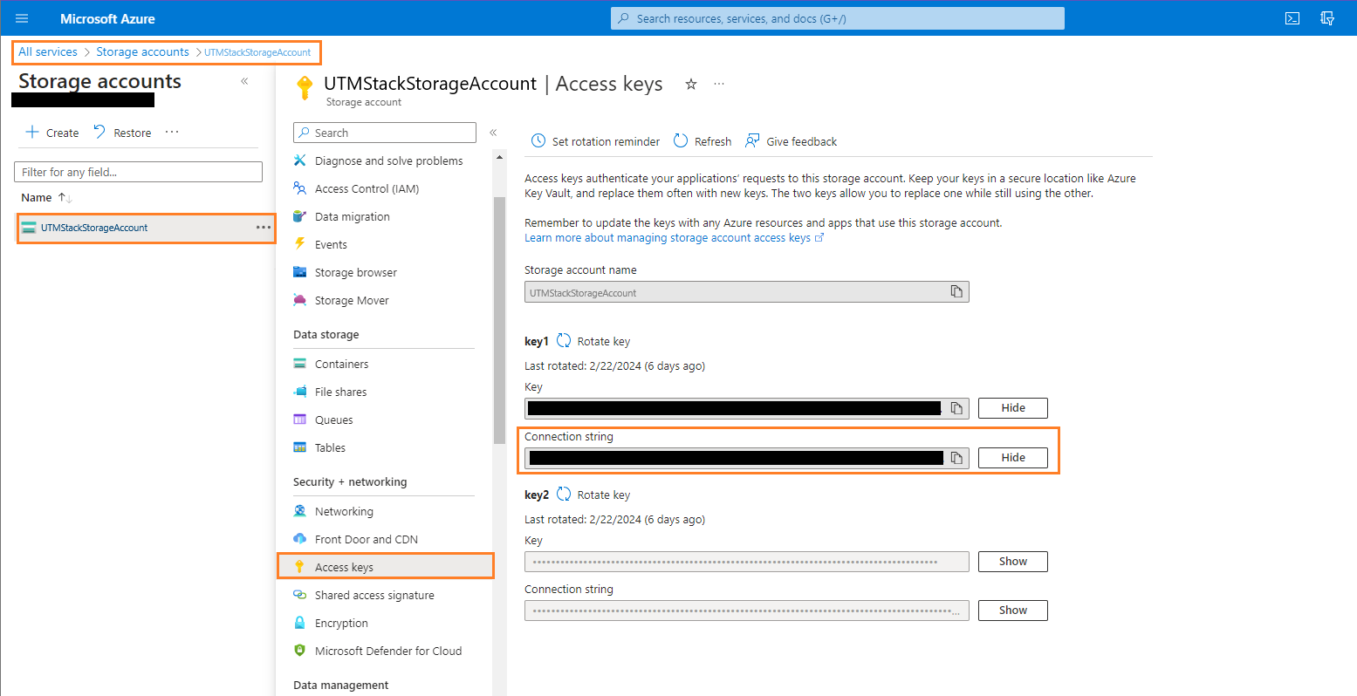This screenshot has height=696, width=1357.
Task: Open UTMStackStorageAccount breadcrumb link
Action: 257,52
